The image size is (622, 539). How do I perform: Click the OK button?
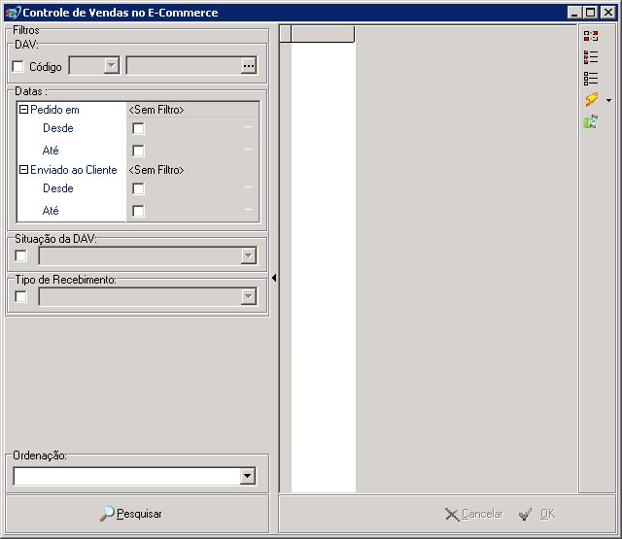tap(537, 514)
